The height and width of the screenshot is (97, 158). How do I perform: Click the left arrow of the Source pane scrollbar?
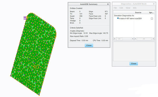[135, 39]
